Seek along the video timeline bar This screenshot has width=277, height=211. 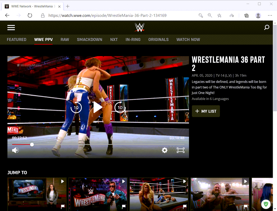pyautogui.click(x=98, y=145)
